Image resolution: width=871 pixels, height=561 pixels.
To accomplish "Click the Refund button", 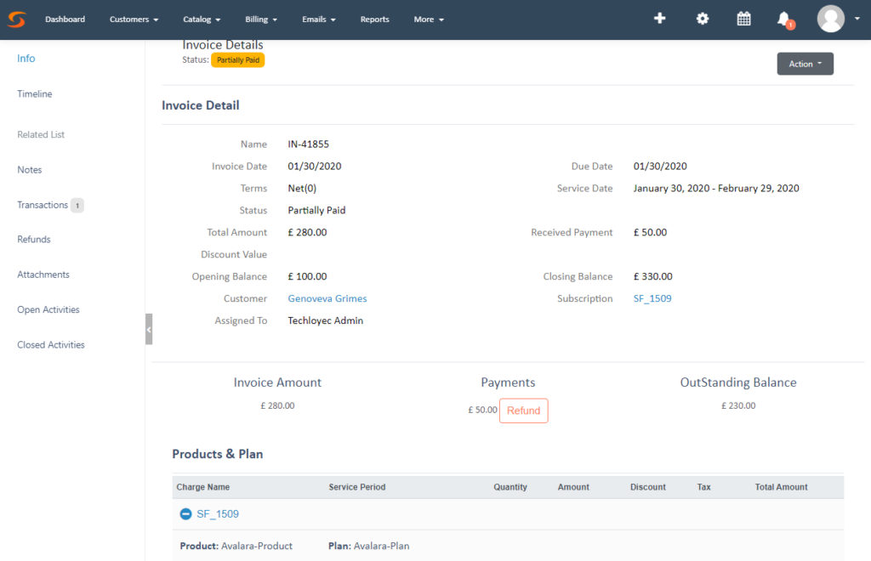I will (x=523, y=411).
